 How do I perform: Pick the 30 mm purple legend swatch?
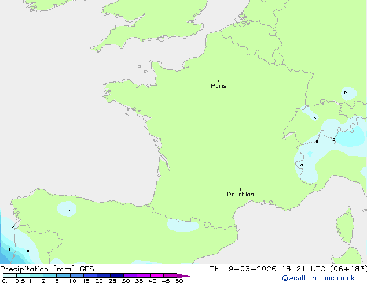tap(130, 275)
